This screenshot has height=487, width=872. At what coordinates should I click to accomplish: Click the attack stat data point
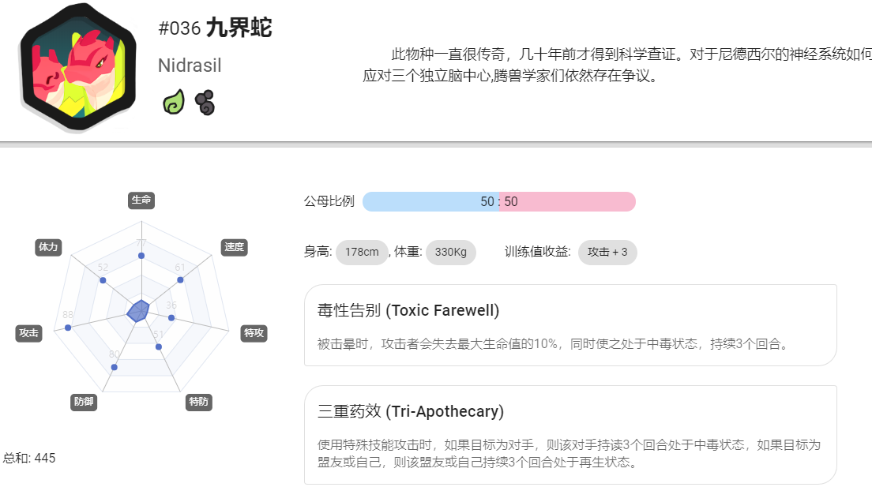(68, 328)
